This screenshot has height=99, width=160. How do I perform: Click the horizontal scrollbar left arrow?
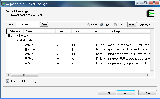(x=8, y=75)
